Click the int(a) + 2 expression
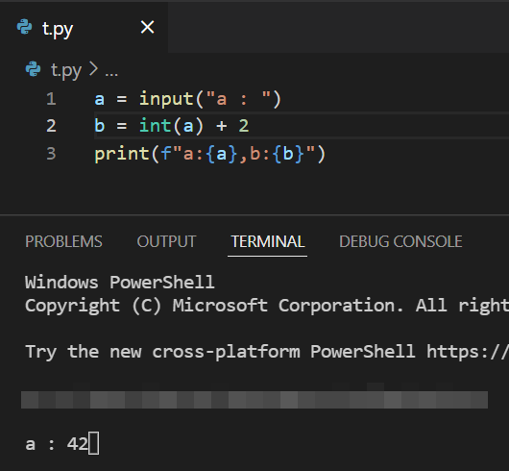Viewport: 509px width, 471px height. (194, 126)
